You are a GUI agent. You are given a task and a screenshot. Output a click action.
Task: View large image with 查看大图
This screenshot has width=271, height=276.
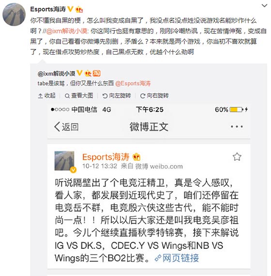[79, 95]
